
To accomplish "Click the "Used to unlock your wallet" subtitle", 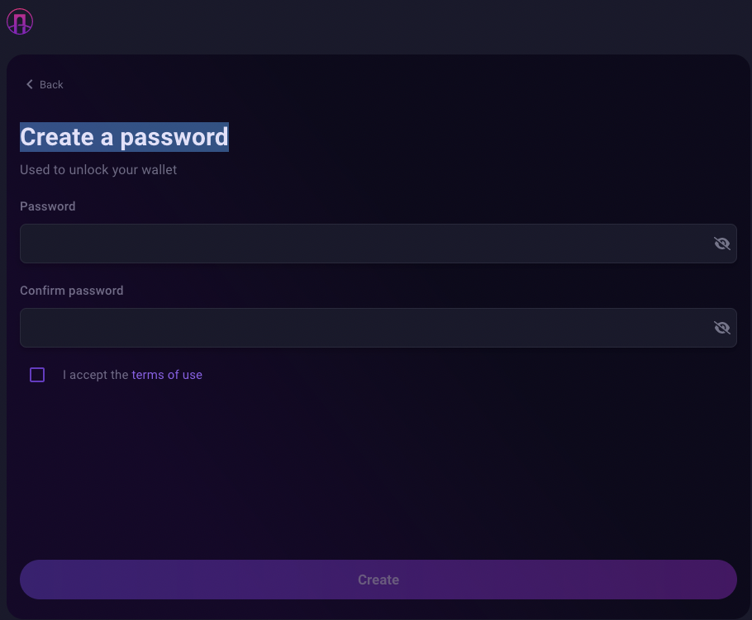I will coord(98,170).
